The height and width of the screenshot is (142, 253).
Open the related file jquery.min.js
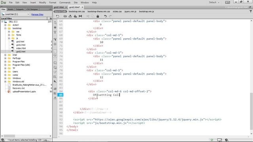coord(130,11)
